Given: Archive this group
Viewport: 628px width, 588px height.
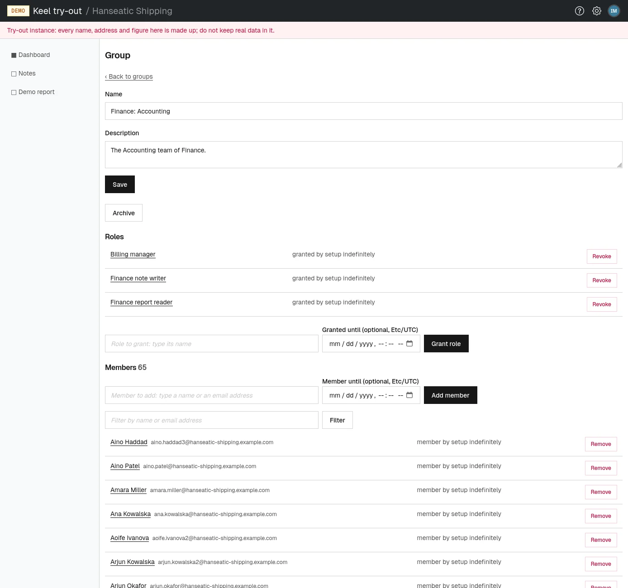Looking at the screenshot, I should pyautogui.click(x=124, y=213).
